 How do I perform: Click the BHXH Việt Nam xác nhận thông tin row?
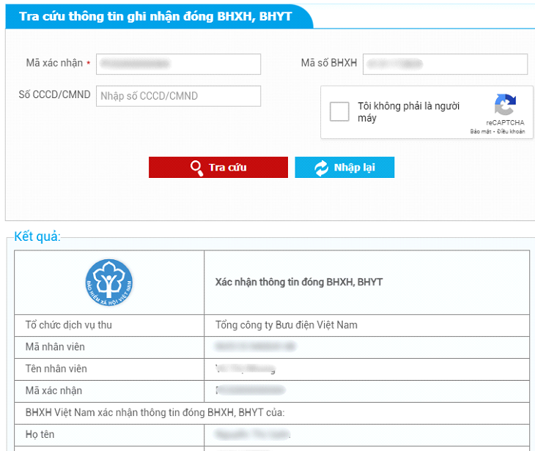tap(272, 413)
